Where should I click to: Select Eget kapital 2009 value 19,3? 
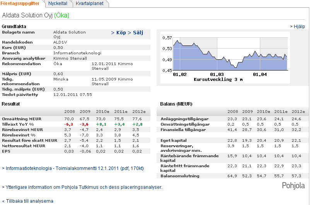(247, 140)
